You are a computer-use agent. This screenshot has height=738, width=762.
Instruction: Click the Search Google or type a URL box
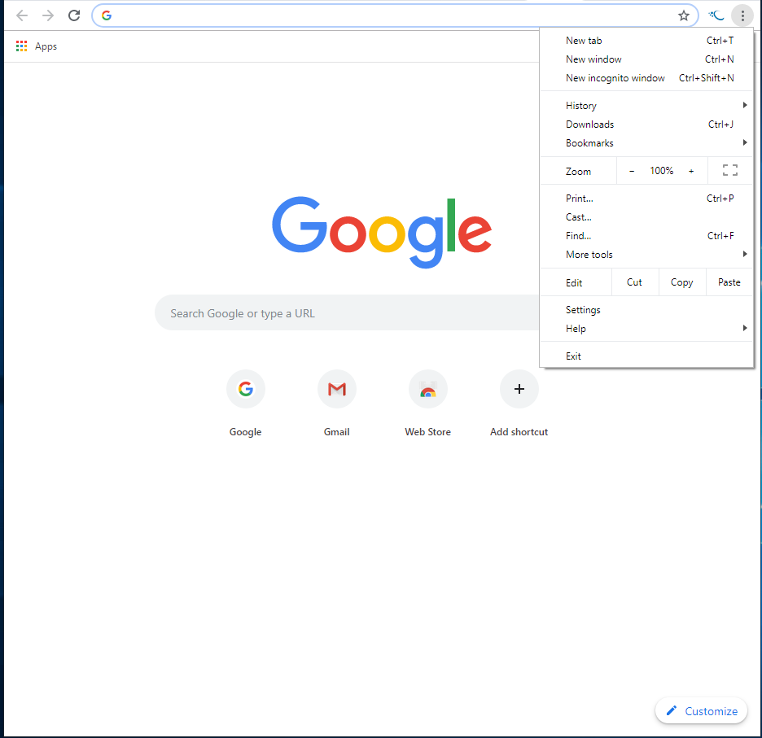347,313
